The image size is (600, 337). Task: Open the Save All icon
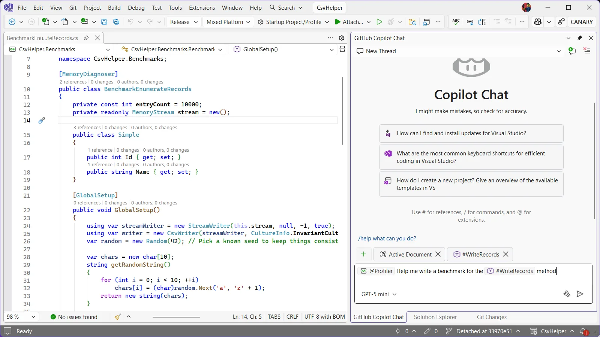click(x=116, y=22)
